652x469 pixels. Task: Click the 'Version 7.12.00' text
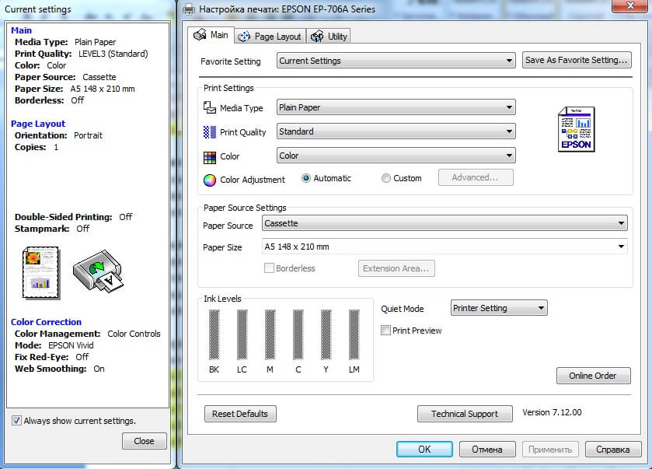[553, 412]
